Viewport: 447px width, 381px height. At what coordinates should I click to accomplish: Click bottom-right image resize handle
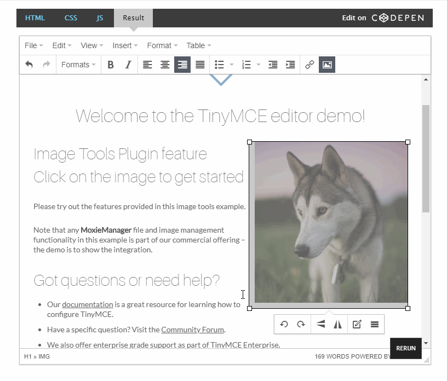pyautogui.click(x=408, y=308)
